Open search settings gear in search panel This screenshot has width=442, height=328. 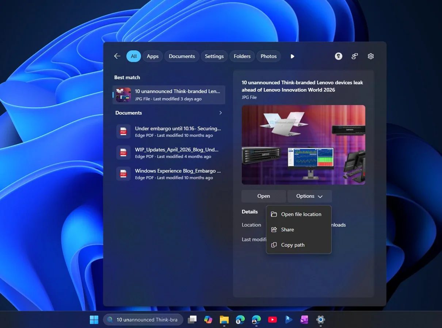(x=371, y=56)
